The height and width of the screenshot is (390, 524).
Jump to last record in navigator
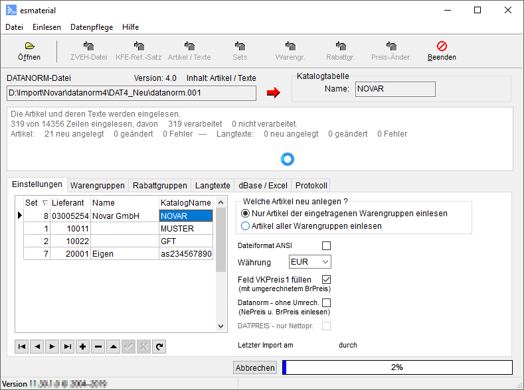click(67, 346)
